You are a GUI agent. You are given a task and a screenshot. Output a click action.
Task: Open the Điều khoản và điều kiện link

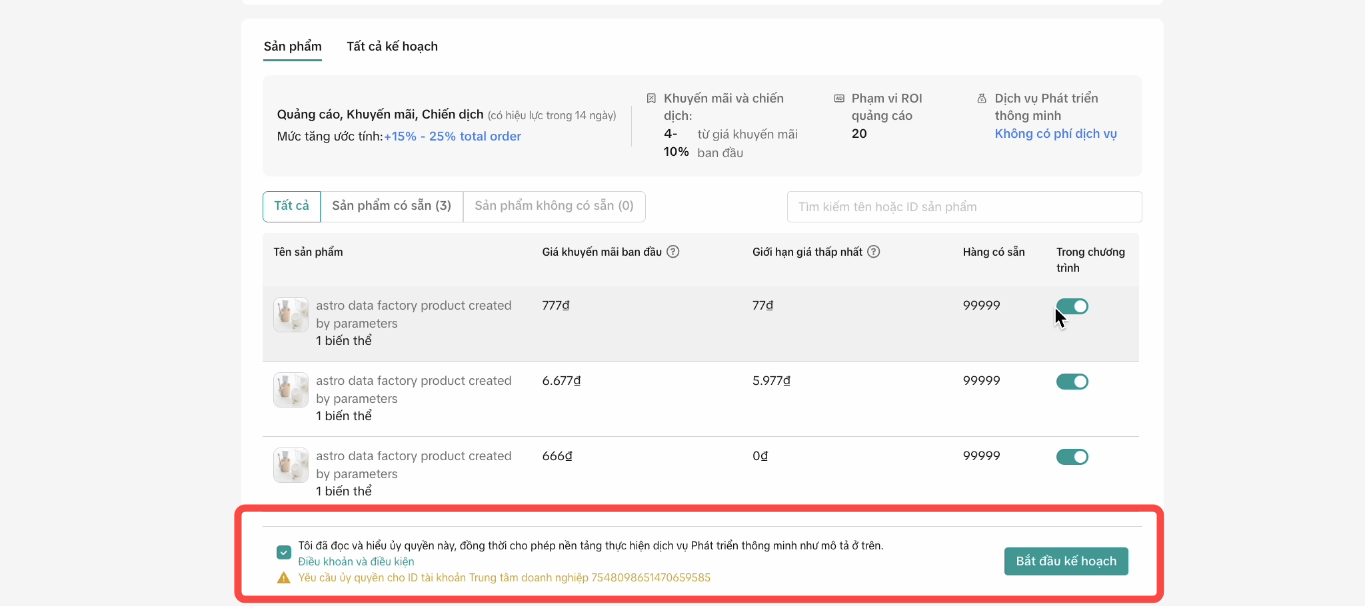click(356, 562)
